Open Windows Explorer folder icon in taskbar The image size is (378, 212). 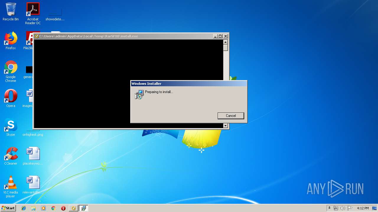coord(33,208)
